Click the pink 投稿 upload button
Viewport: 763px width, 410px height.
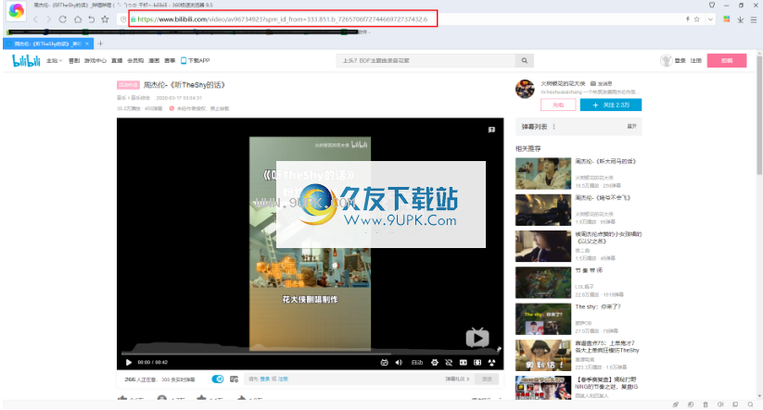(x=727, y=61)
